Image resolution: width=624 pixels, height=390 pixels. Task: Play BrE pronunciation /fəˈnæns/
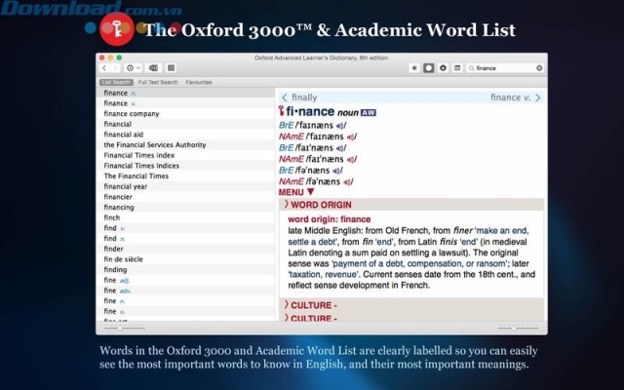tap(336, 171)
